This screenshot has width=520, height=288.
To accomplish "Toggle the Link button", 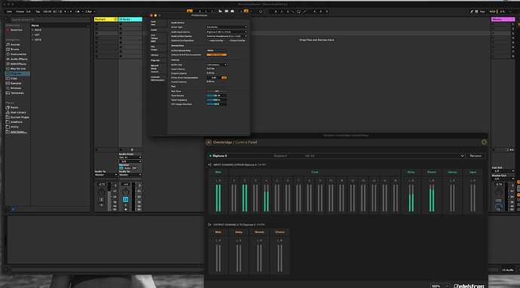I will [9, 11].
